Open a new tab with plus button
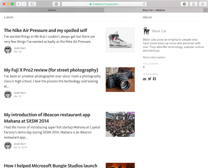Viewport: 208px width, 168px height. coord(206,10)
